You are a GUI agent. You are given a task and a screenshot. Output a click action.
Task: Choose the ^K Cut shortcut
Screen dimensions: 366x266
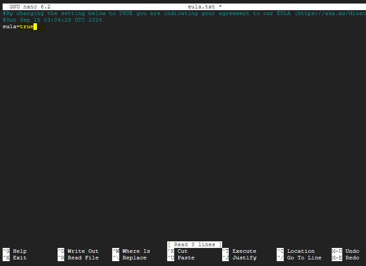click(177, 251)
